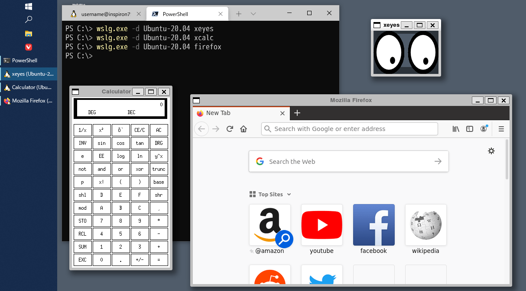526x291 pixels.
Task: Toggle DRG angle mode in Calculator
Action: [159, 143]
